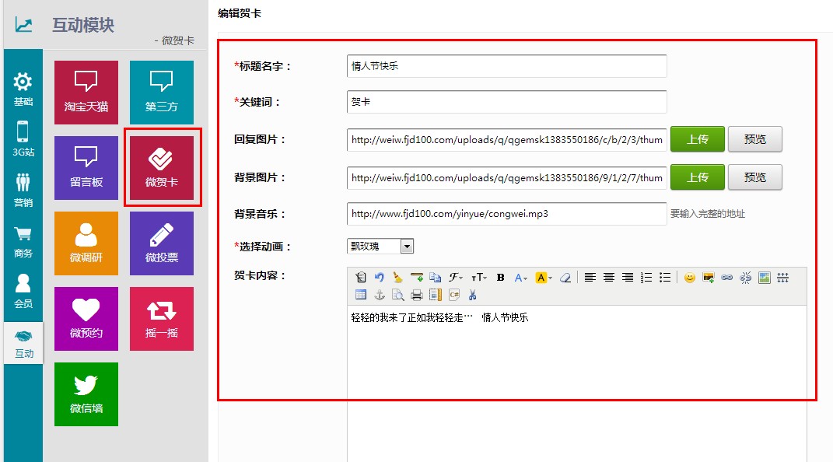This screenshot has width=833, height=462.
Task: Align text center
Action: tap(609, 277)
